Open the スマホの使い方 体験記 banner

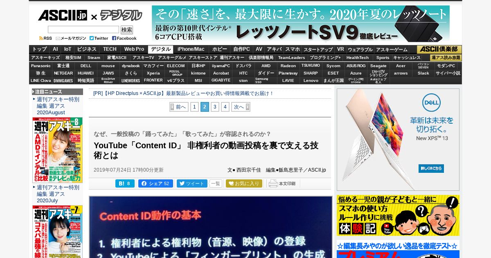398,215
